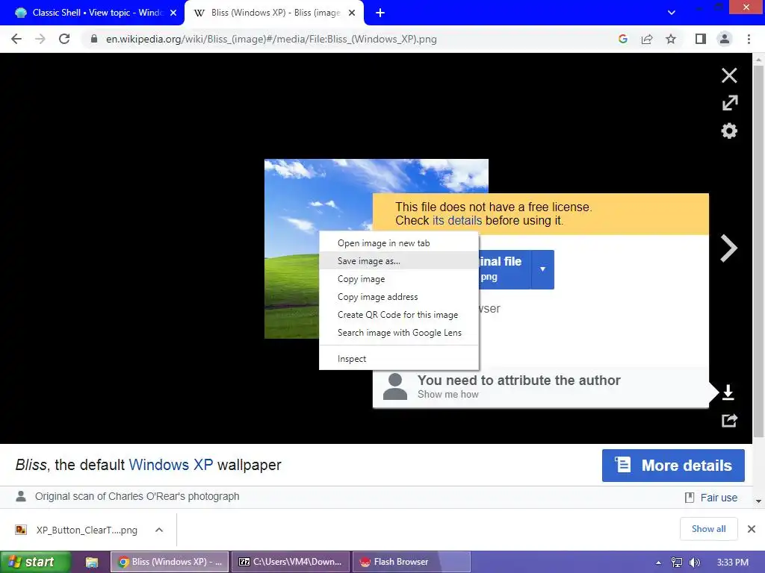765x573 pixels.
Task: Select Copy image address
Action: pos(399,297)
